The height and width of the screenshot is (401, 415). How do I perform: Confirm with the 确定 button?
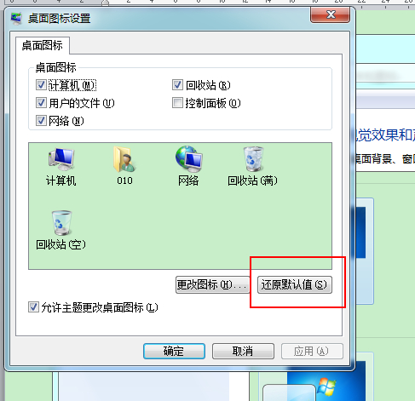tap(174, 351)
